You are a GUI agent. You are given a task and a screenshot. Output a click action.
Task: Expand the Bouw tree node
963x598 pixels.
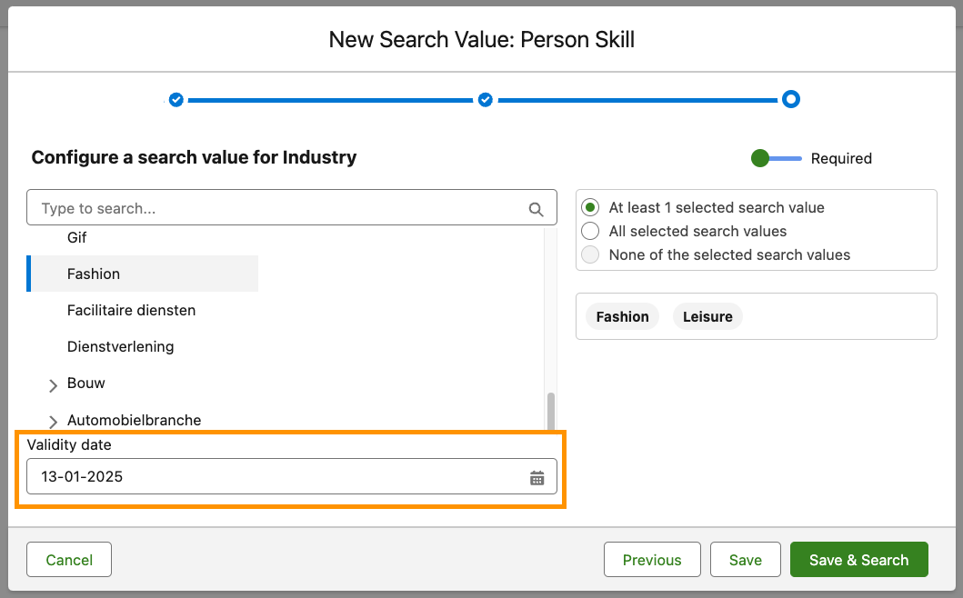[53, 384]
